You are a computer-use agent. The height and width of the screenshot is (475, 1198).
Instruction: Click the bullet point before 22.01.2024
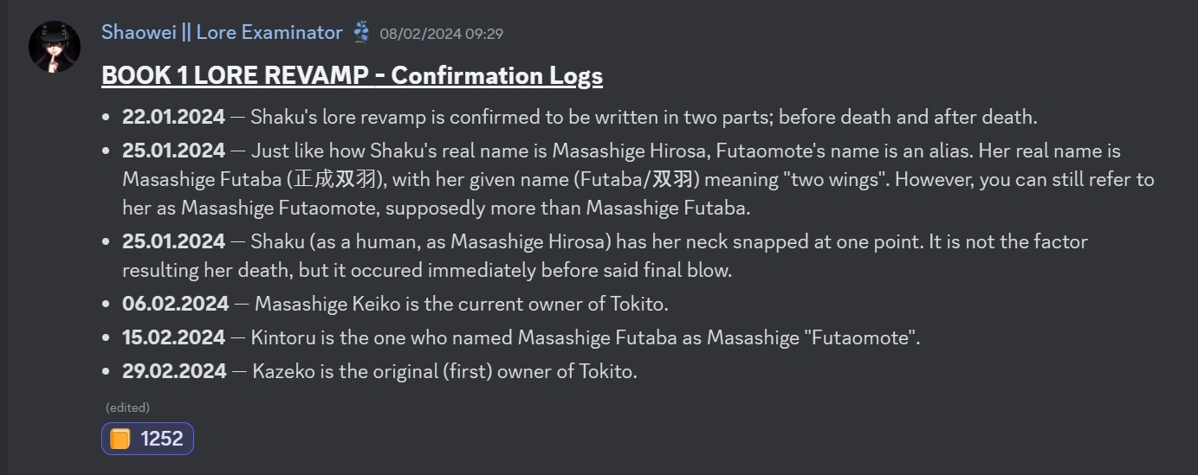click(106, 118)
